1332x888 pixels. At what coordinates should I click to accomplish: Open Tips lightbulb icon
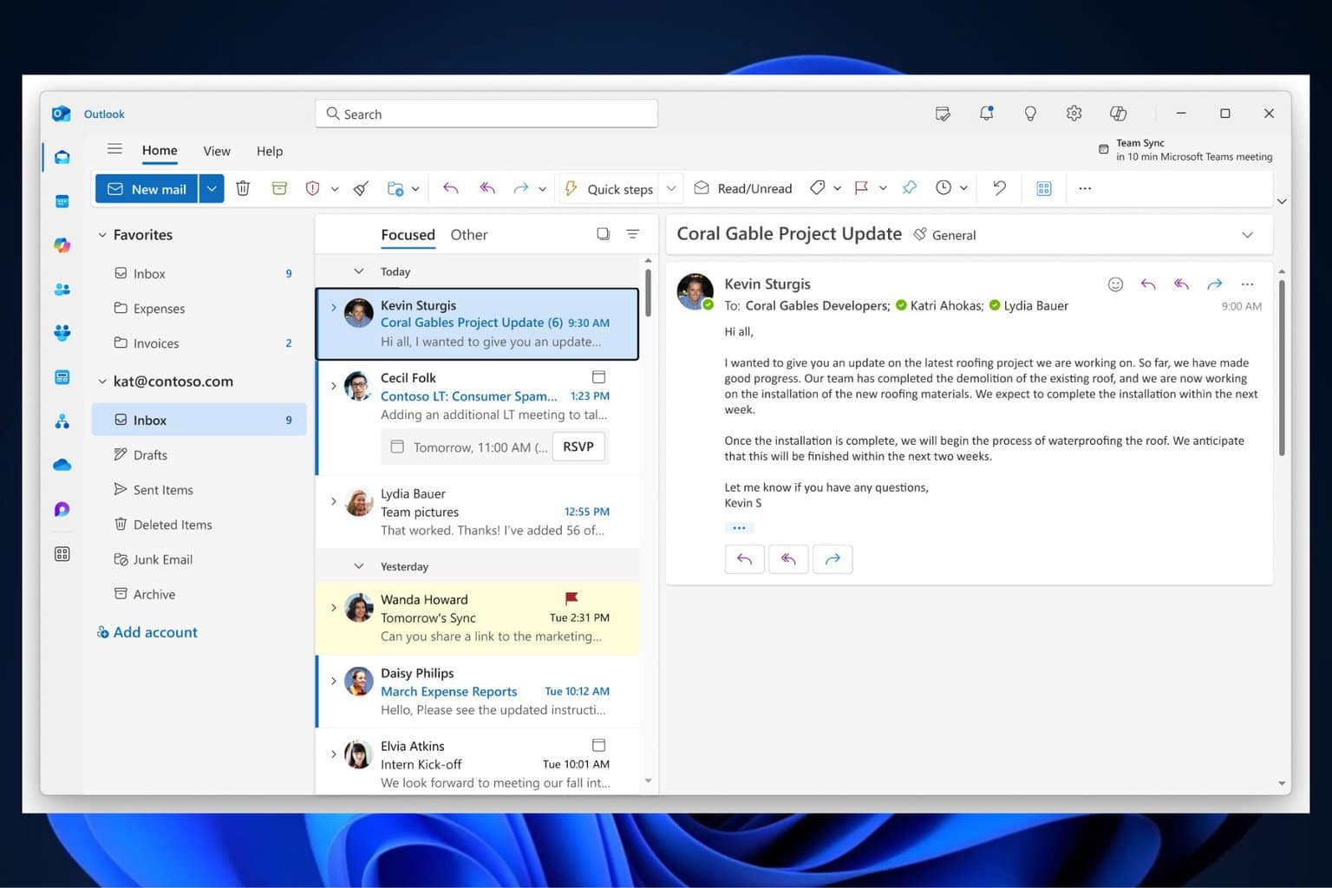(x=1030, y=114)
